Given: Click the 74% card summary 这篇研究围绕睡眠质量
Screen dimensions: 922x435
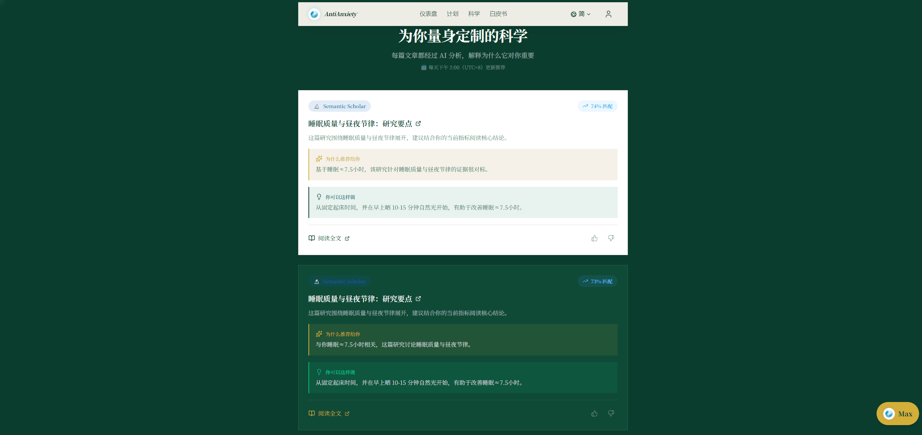Looking at the screenshot, I should 409,138.
